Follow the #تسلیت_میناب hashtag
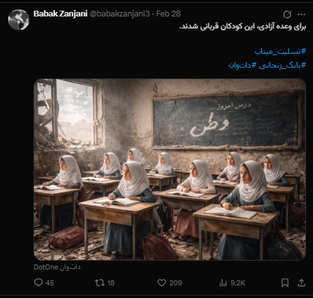Viewport: 313px width, 298px height. point(280,51)
